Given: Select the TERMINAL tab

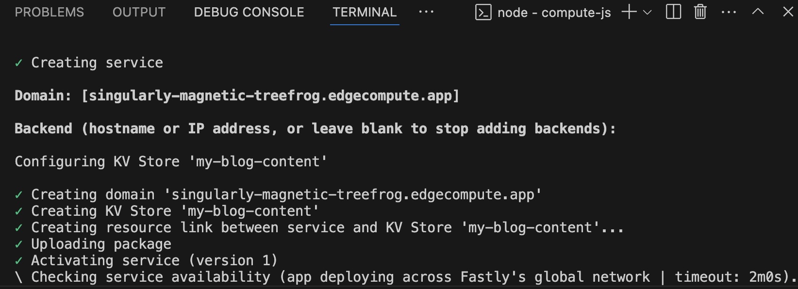Looking at the screenshot, I should [x=364, y=12].
